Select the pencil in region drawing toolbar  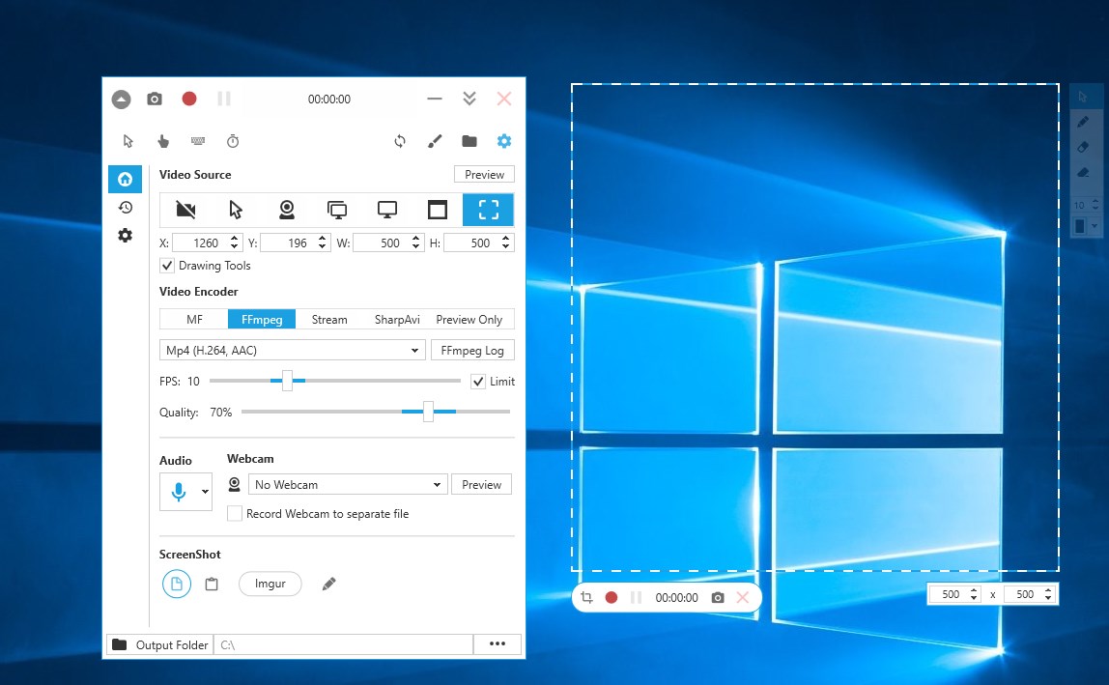click(x=1083, y=122)
